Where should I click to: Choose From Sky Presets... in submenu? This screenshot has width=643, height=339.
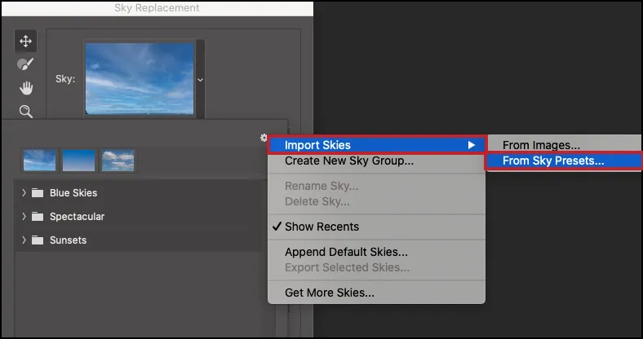(x=553, y=161)
